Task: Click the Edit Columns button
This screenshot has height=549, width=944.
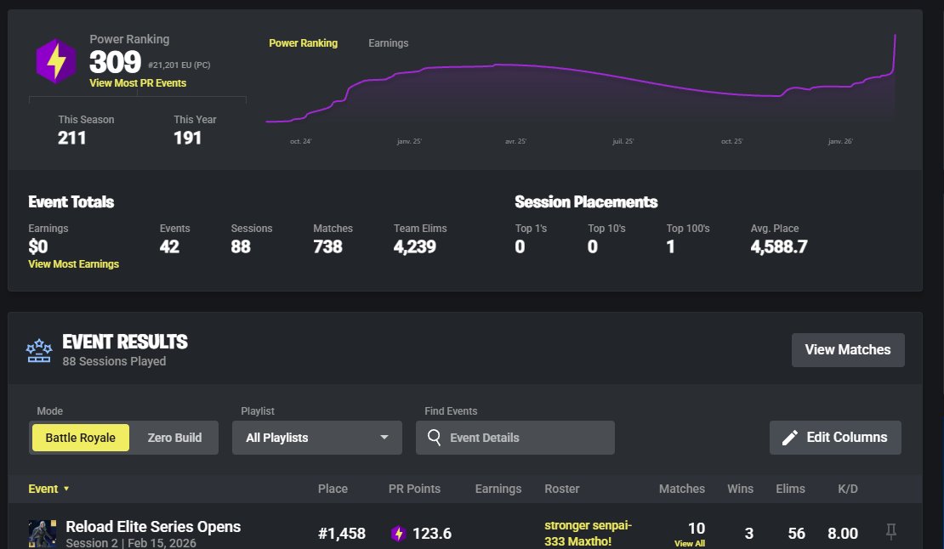Action: (835, 437)
